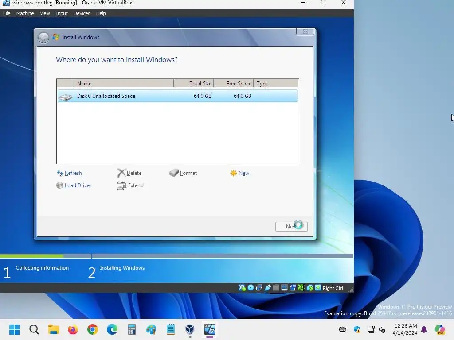The image size is (454, 340).
Task: Open the VirtualBox Help menu
Action: [101, 13]
